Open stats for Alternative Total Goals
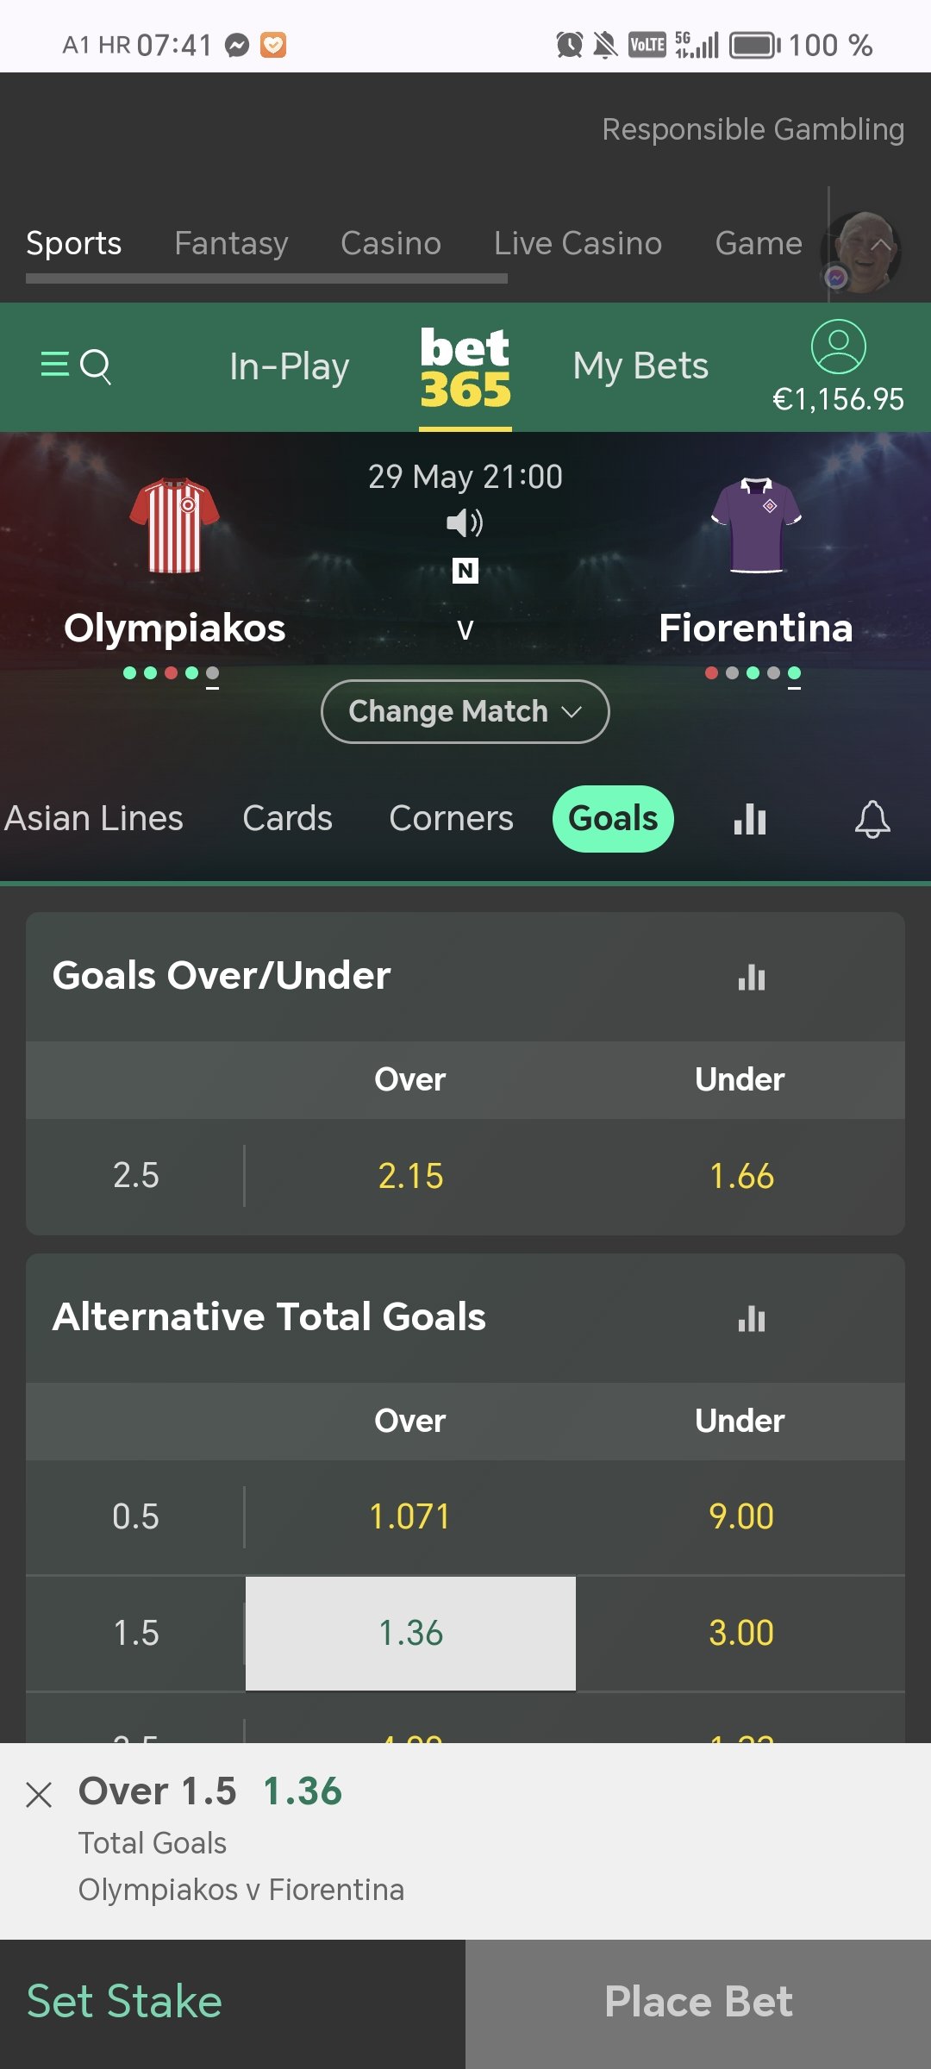This screenshot has height=2069, width=931. click(x=752, y=1318)
